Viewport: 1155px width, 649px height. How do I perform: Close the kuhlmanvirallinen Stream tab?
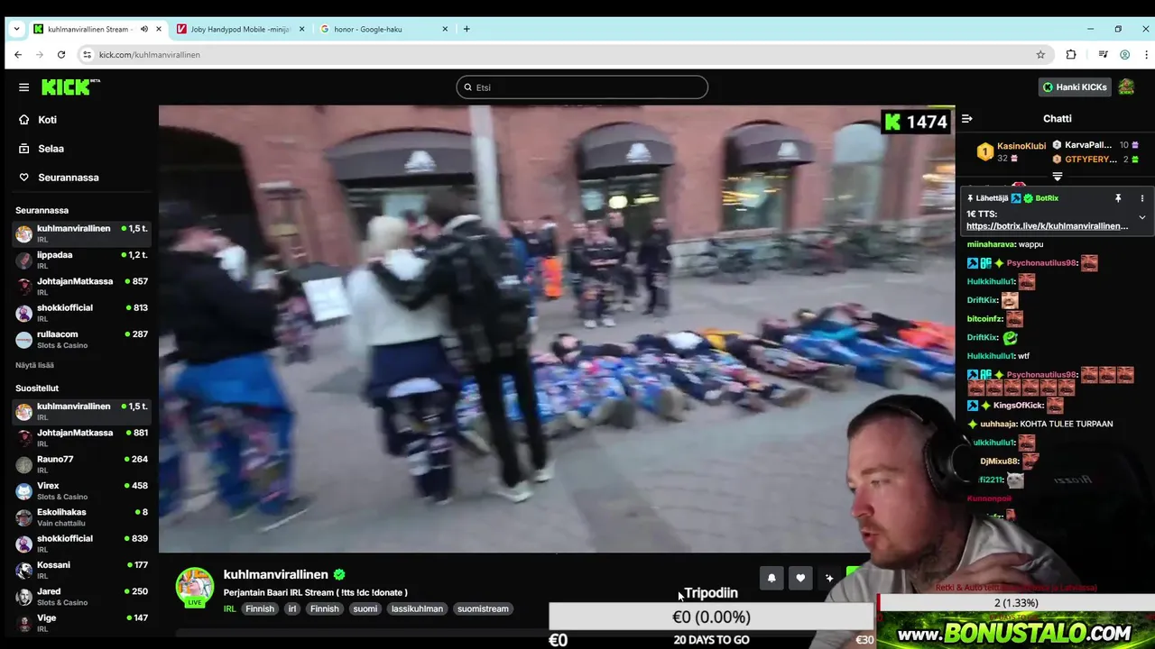tap(159, 29)
